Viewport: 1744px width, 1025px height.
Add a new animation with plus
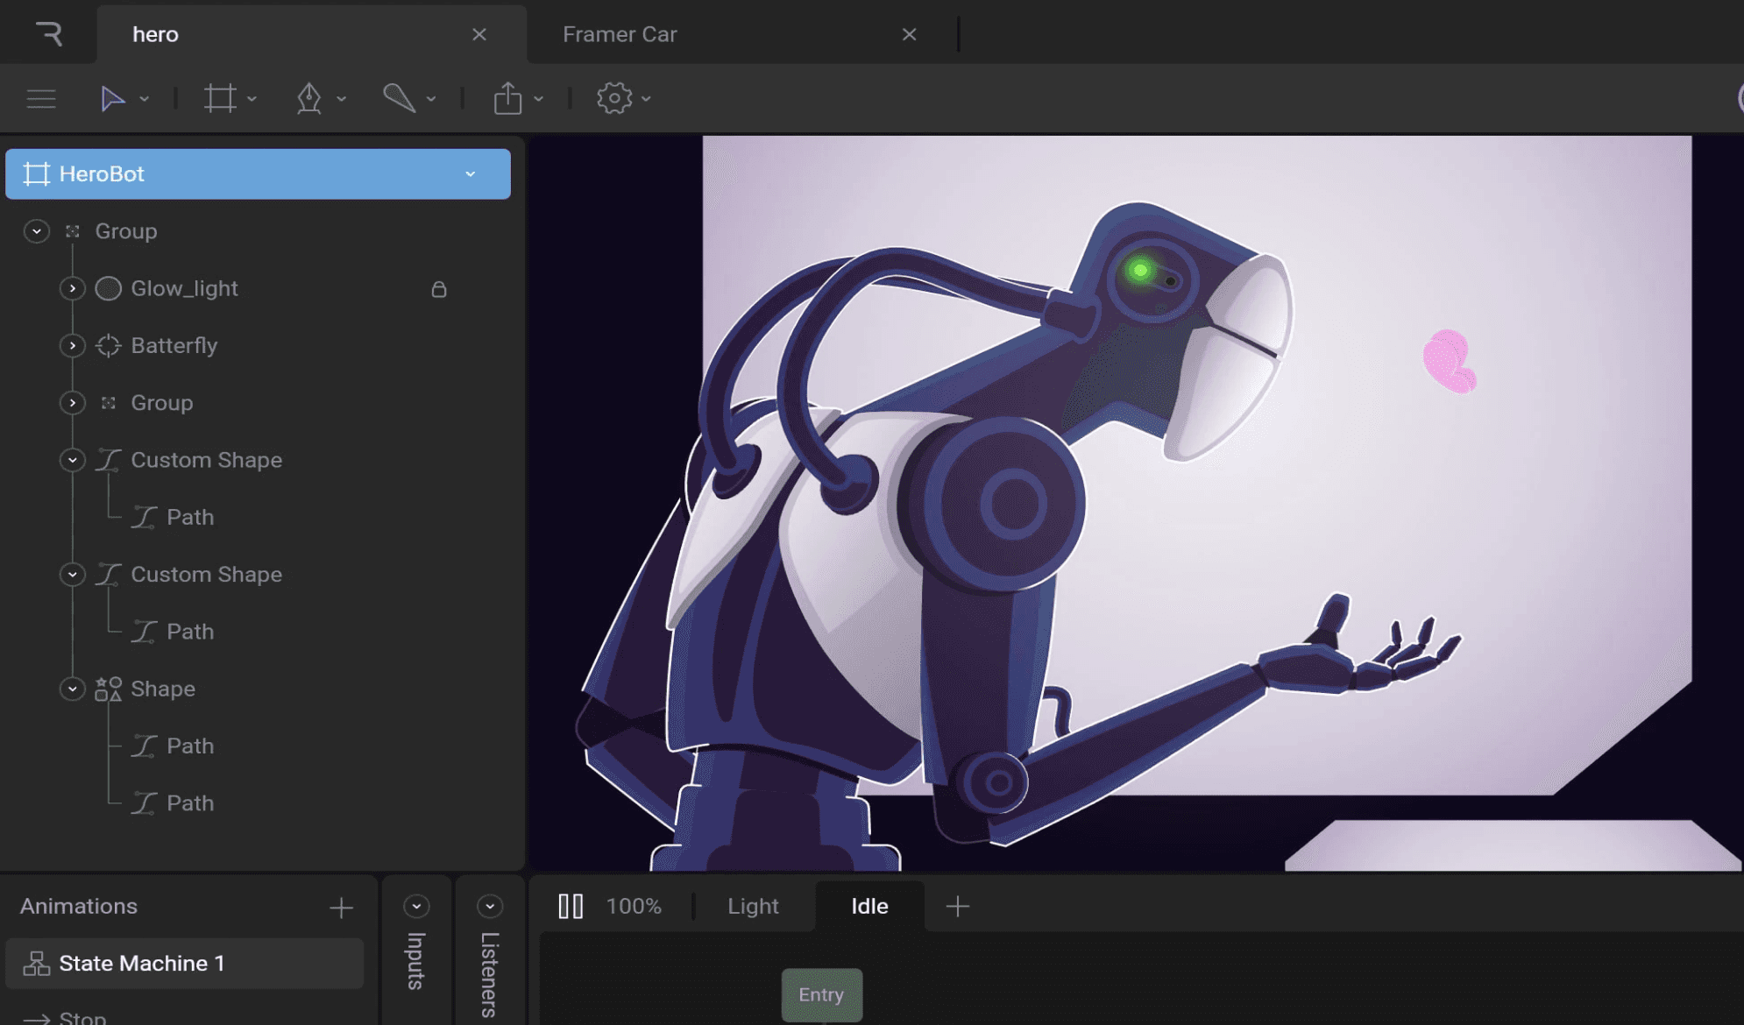(x=341, y=907)
